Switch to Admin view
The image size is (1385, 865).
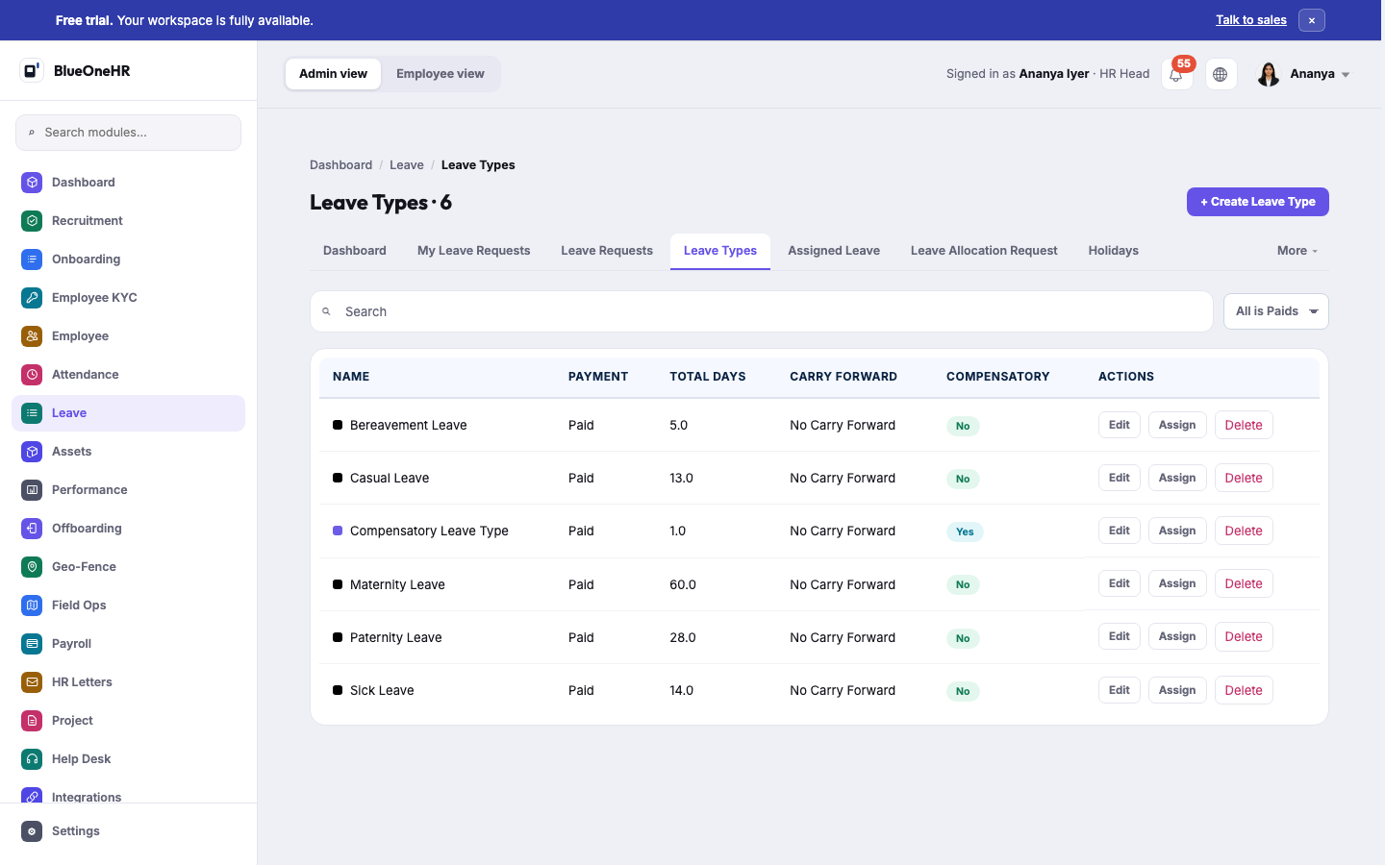[x=333, y=74]
